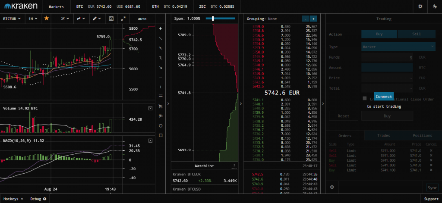This screenshot has width=442, height=203.
Task: Click the Connect button
Action: click(x=383, y=97)
